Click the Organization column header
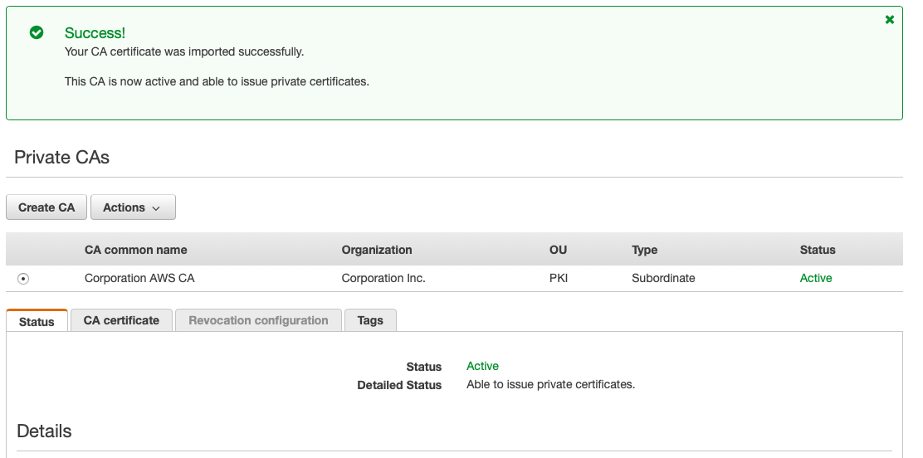Image resolution: width=923 pixels, height=458 pixels. (377, 250)
